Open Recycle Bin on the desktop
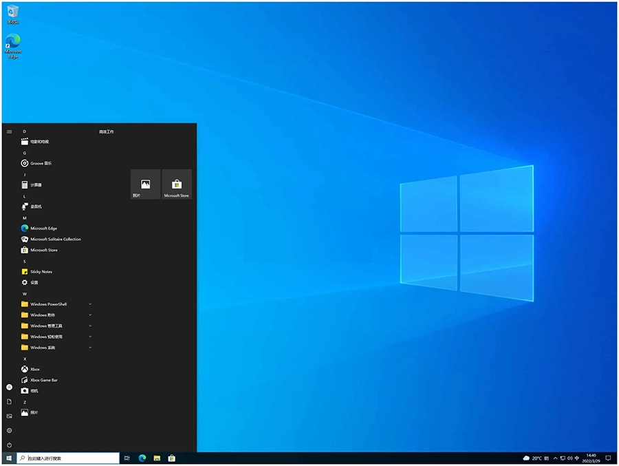This screenshot has height=466, width=619. point(12,12)
